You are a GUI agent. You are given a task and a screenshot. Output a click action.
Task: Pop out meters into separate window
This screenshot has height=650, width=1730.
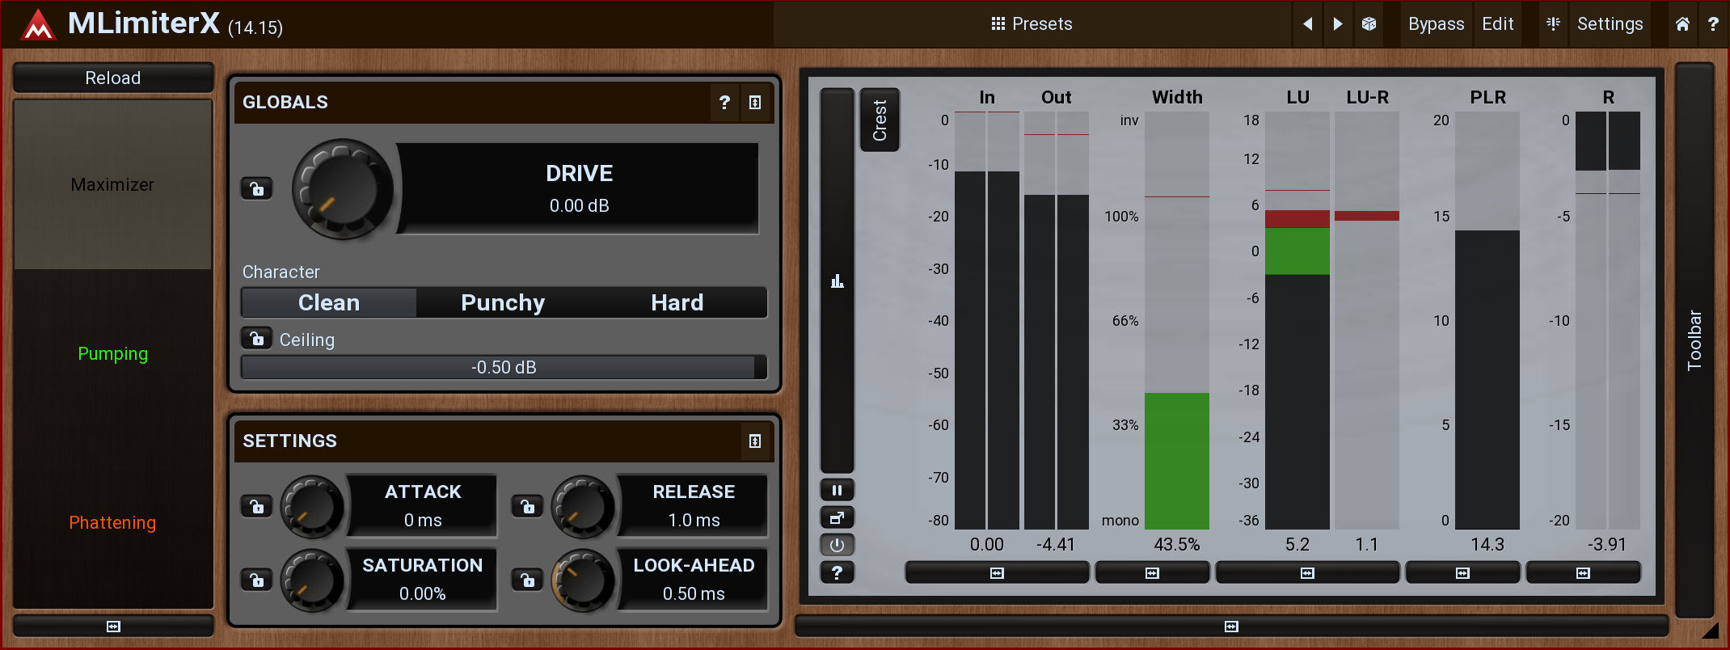837,517
